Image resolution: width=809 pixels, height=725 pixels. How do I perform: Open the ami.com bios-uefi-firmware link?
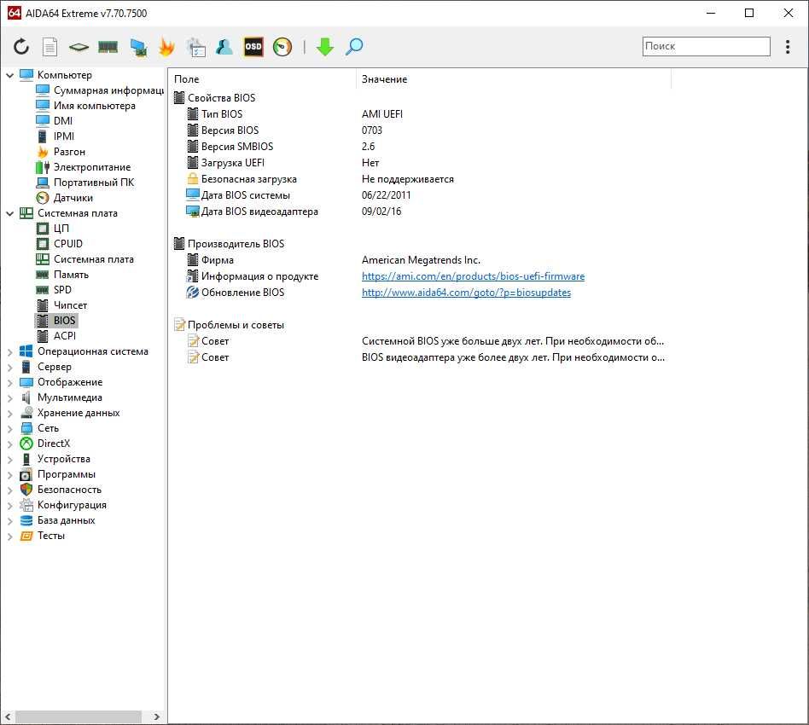[x=473, y=276]
